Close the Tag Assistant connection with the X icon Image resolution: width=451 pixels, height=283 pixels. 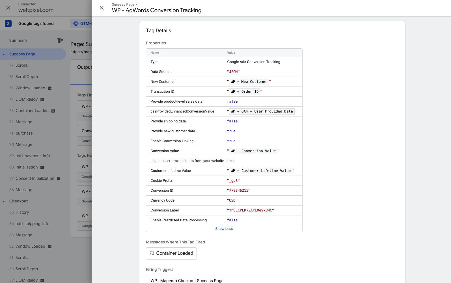(x=8, y=8)
